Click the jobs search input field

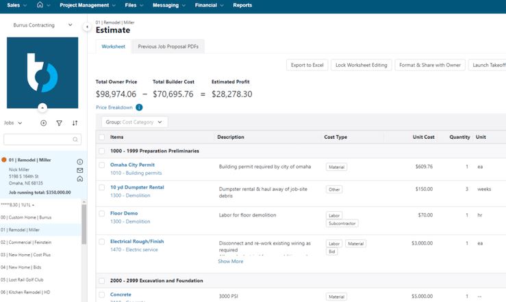click(x=42, y=139)
